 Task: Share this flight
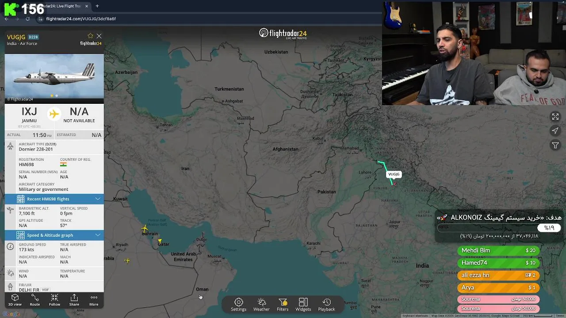click(74, 300)
